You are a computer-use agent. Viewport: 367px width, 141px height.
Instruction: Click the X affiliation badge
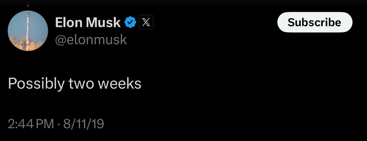pyautogui.click(x=146, y=22)
